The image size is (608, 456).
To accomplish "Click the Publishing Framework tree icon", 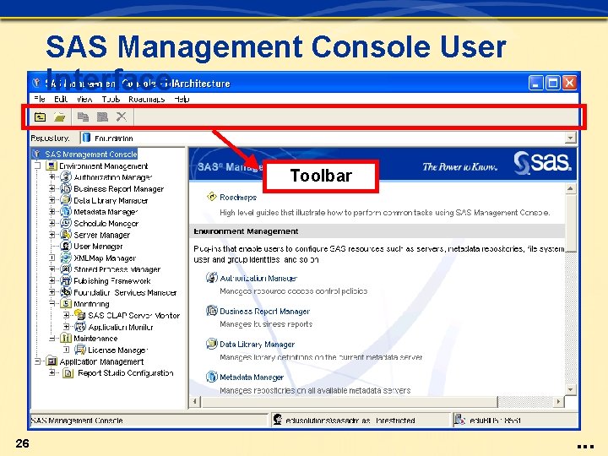I will [66, 280].
